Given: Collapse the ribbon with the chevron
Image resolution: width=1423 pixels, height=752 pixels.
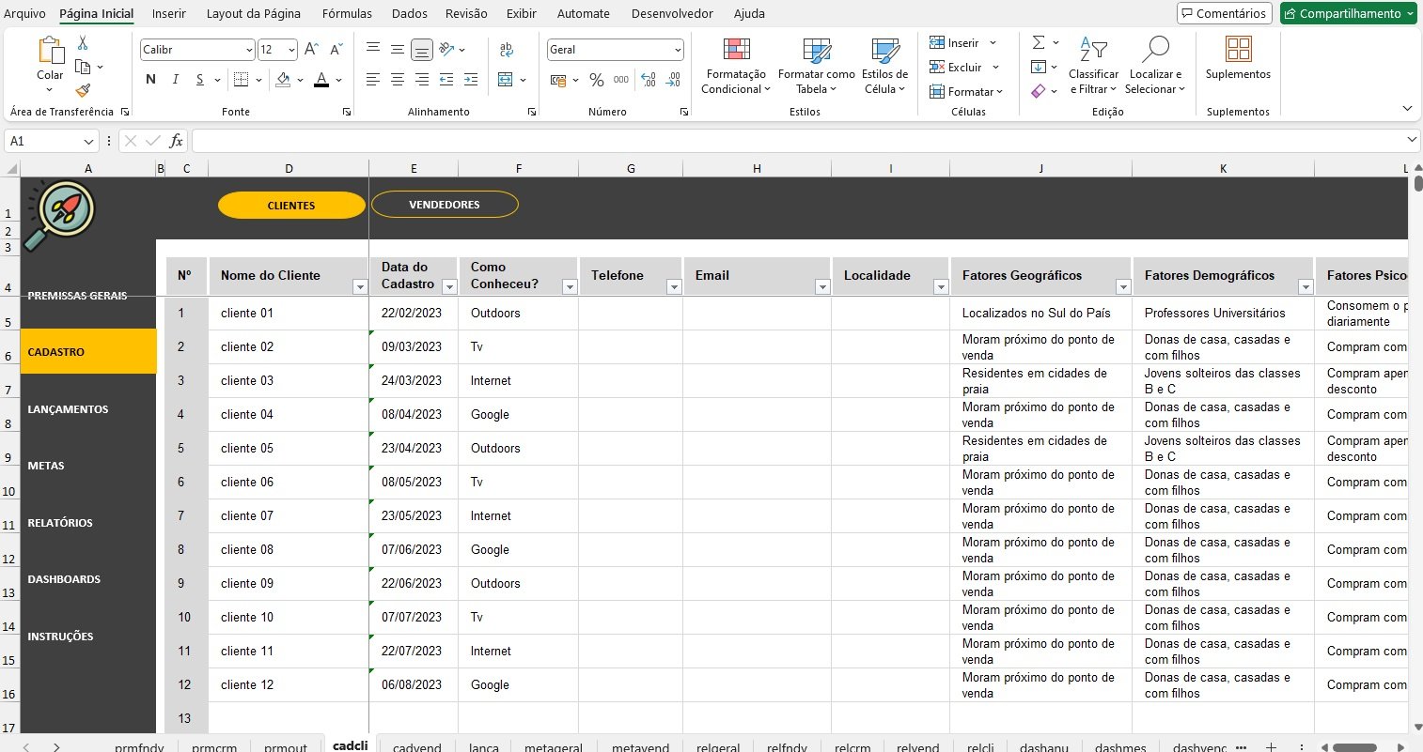Looking at the screenshot, I should point(1407,109).
